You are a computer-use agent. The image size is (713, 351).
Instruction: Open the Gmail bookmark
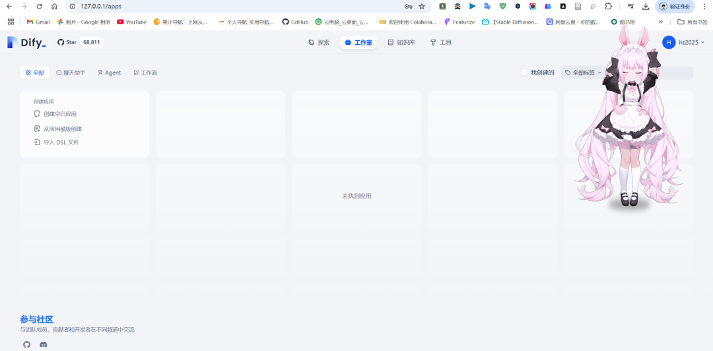38,22
